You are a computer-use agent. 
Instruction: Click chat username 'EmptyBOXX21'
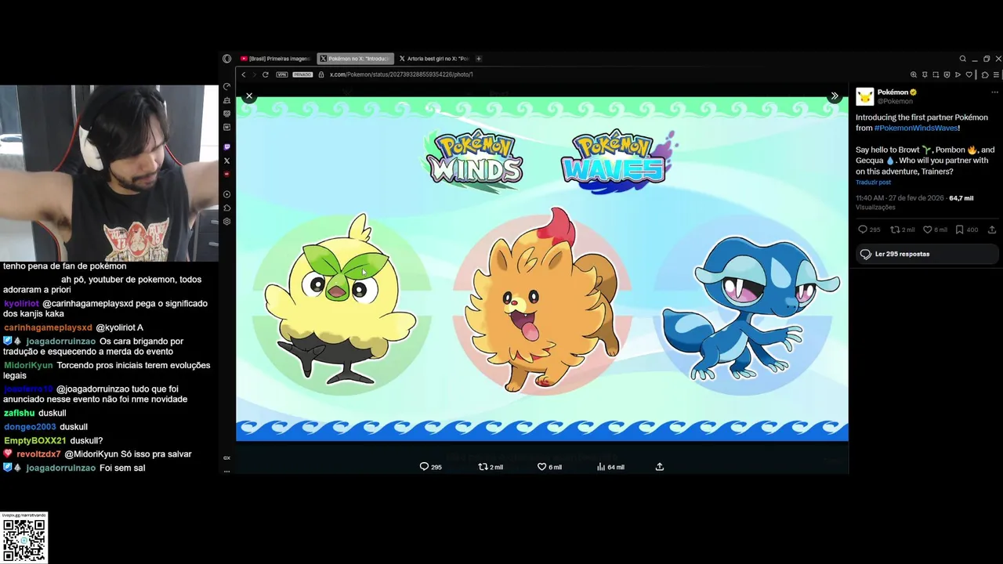34,441
